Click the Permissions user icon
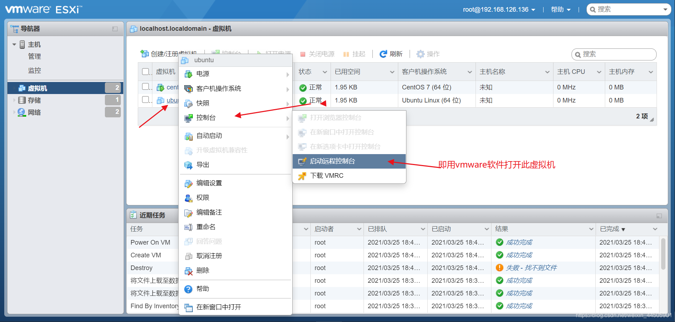 pyautogui.click(x=189, y=198)
